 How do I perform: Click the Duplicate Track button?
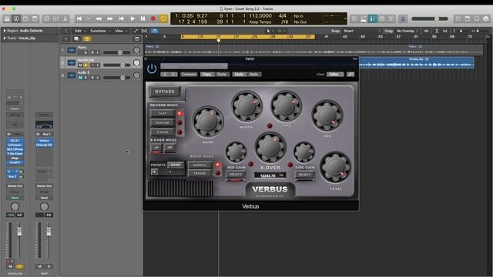click(x=76, y=39)
